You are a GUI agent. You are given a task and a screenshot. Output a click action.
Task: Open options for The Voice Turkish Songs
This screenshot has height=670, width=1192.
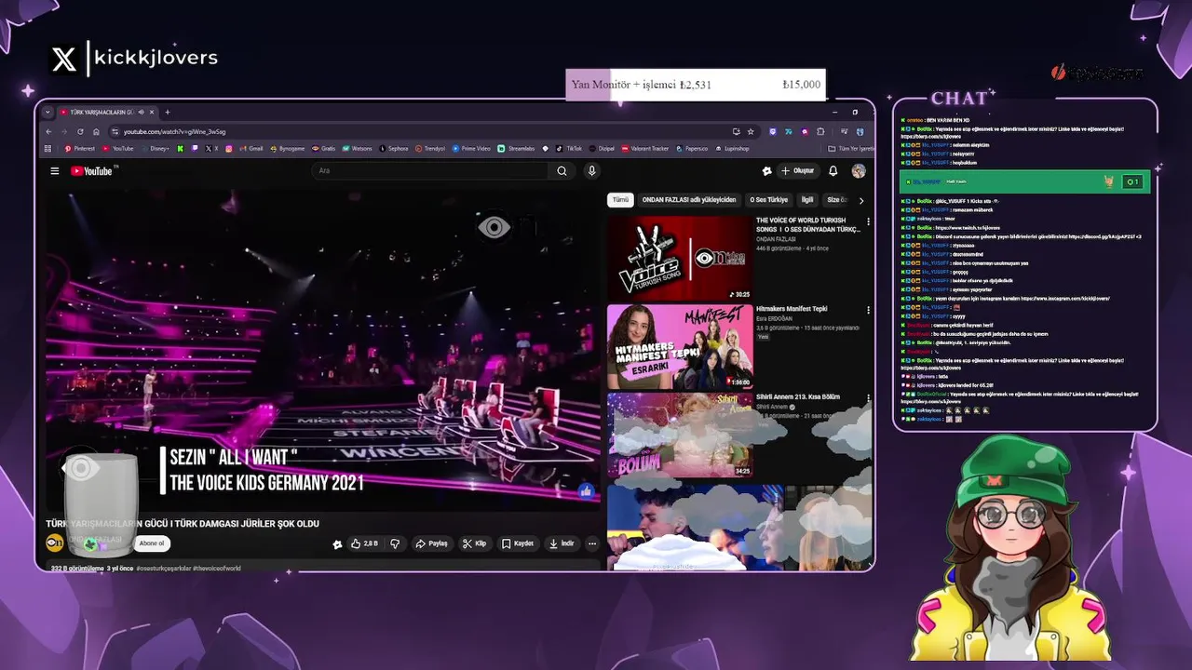coord(868,222)
